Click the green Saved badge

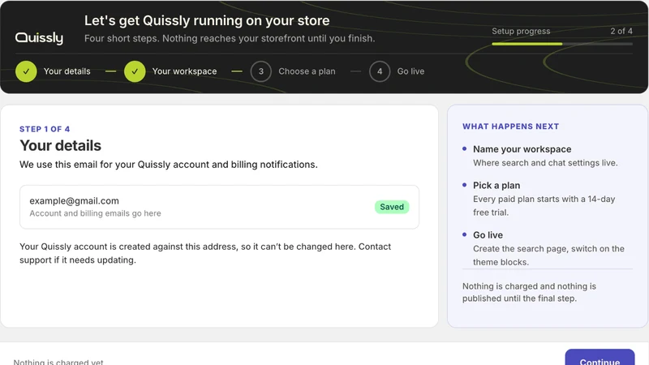click(392, 207)
